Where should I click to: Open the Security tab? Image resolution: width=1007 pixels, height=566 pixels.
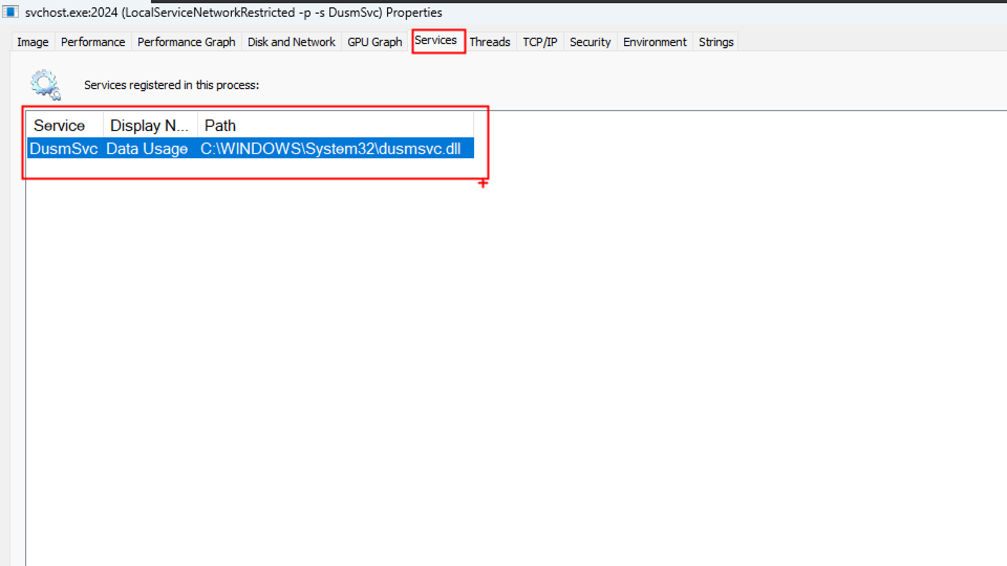[x=590, y=42]
